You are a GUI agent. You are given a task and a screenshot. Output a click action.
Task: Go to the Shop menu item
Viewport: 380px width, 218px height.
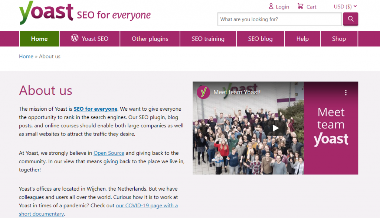coord(339,38)
